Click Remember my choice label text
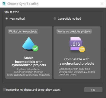Image resolution: width=106 pixels, height=98 pixels. [x=33, y=90]
